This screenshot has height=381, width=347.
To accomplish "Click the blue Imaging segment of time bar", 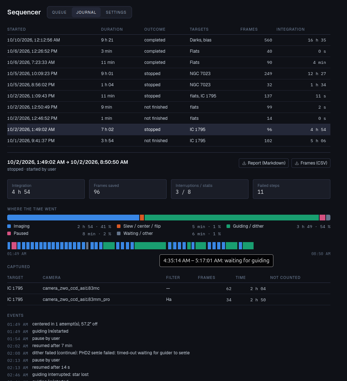I will click(73, 218).
